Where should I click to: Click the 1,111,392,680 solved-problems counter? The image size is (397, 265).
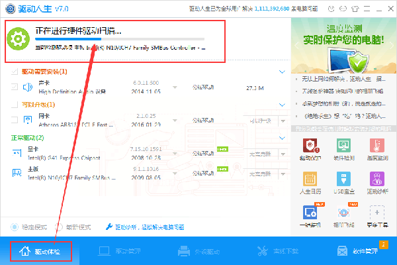[x=272, y=9]
